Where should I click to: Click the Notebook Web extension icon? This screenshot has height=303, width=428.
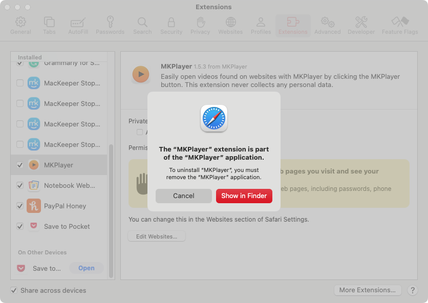coord(34,185)
